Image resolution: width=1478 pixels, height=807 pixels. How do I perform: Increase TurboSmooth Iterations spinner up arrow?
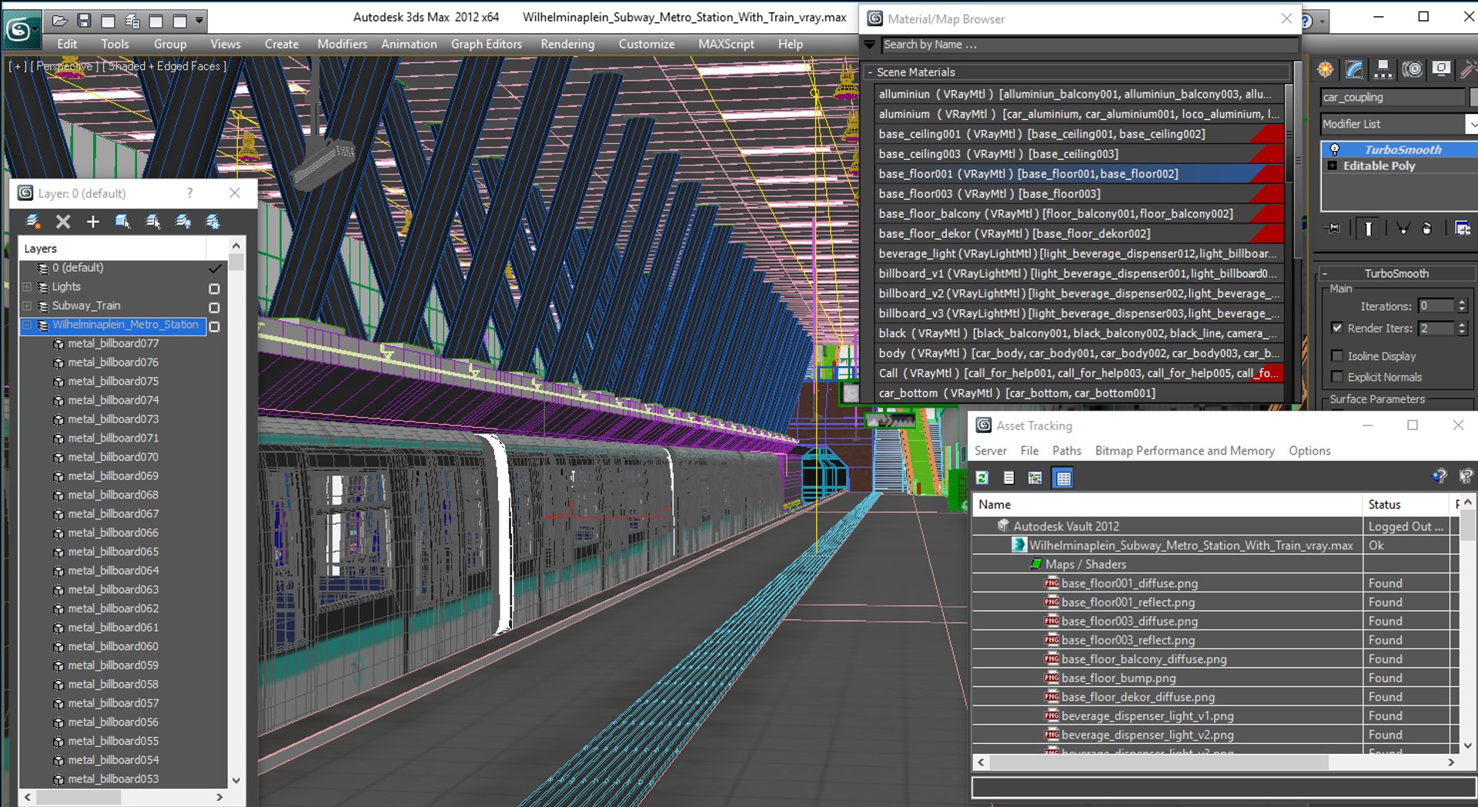[1462, 302]
